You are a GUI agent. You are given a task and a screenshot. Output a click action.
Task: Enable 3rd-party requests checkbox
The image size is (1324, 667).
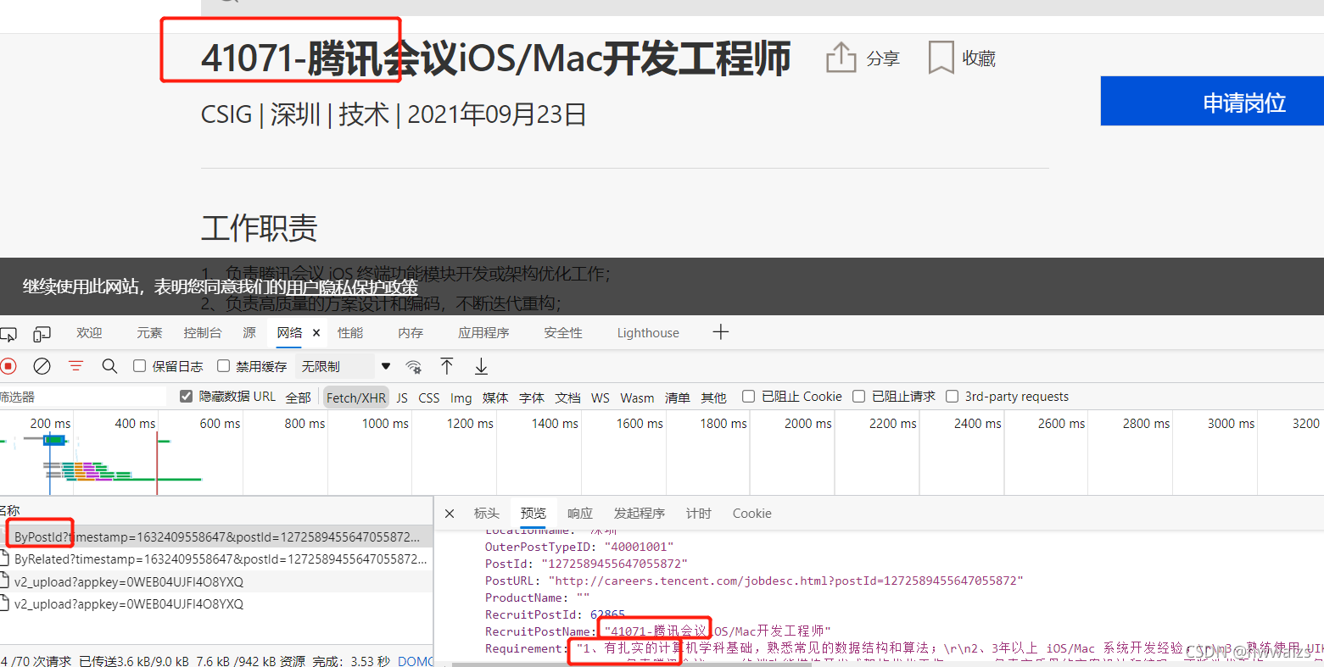coord(952,397)
